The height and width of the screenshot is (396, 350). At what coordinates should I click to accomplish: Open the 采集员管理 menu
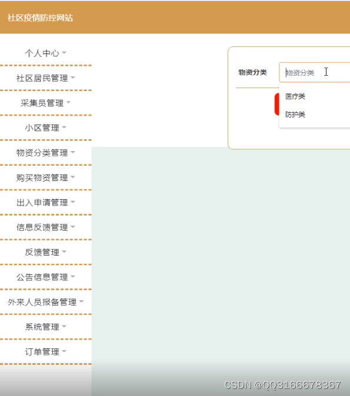[x=45, y=103]
